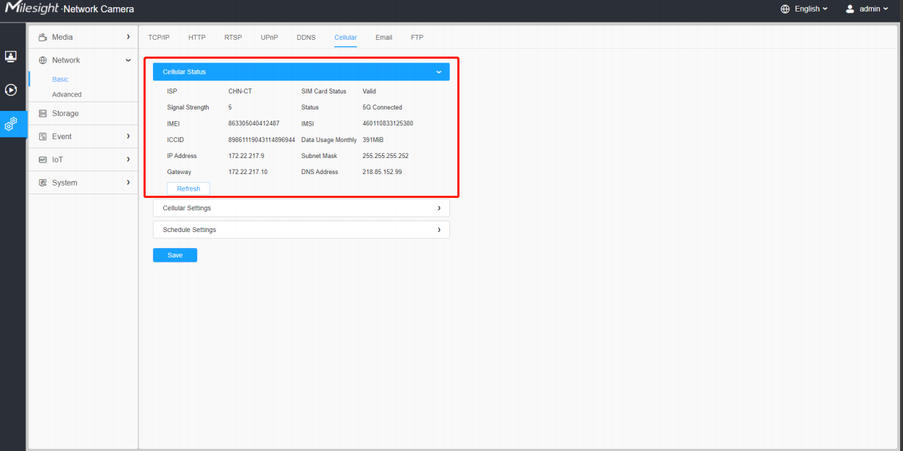Click the ICCID value 89861119043114896944
The image size is (903, 451).
coord(262,140)
